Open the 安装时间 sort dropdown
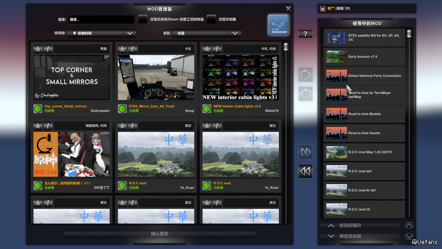The image size is (442, 249). tap(95, 33)
